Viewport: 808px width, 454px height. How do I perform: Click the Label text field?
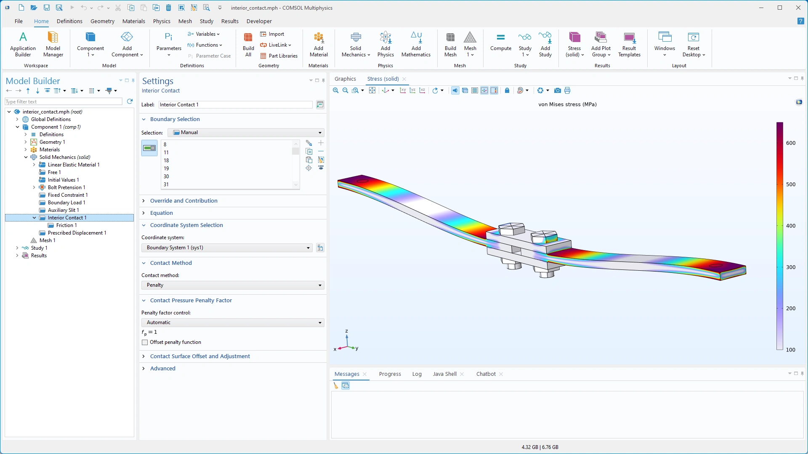(235, 105)
